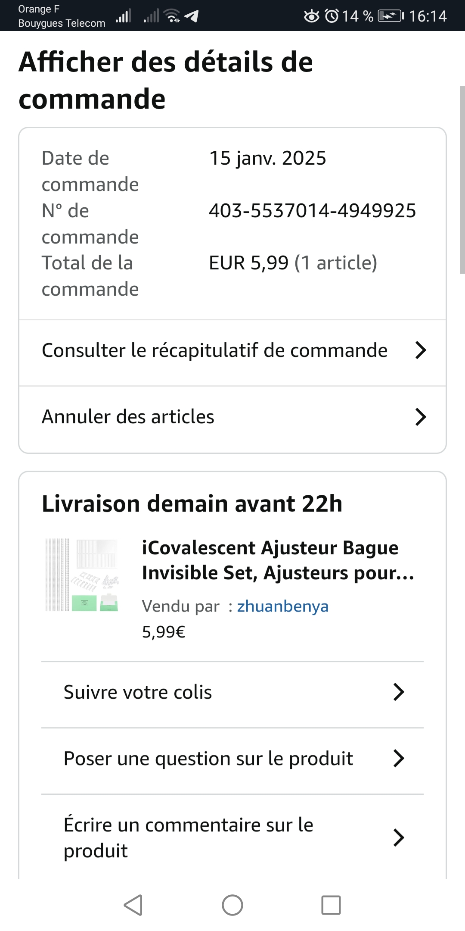Open Suivre votre colis
The width and height of the screenshot is (465, 931).
(x=138, y=692)
